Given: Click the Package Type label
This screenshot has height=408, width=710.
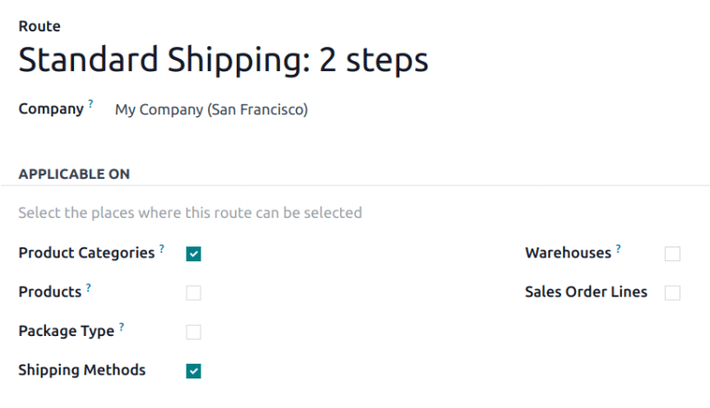Looking at the screenshot, I should pos(67,331).
